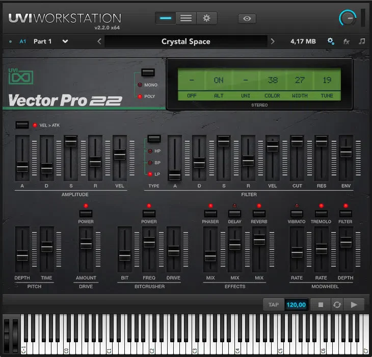Select the single-line view icon
The image size is (372, 357).
[166, 18]
